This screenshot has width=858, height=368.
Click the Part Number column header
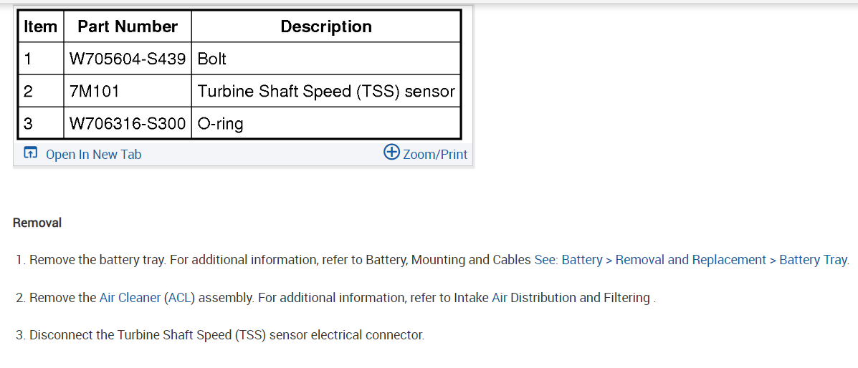tap(127, 26)
